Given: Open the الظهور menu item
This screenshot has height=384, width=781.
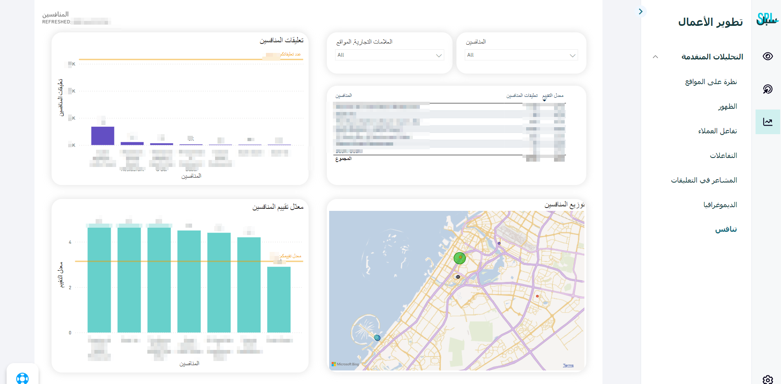Looking at the screenshot, I should pyautogui.click(x=727, y=106).
